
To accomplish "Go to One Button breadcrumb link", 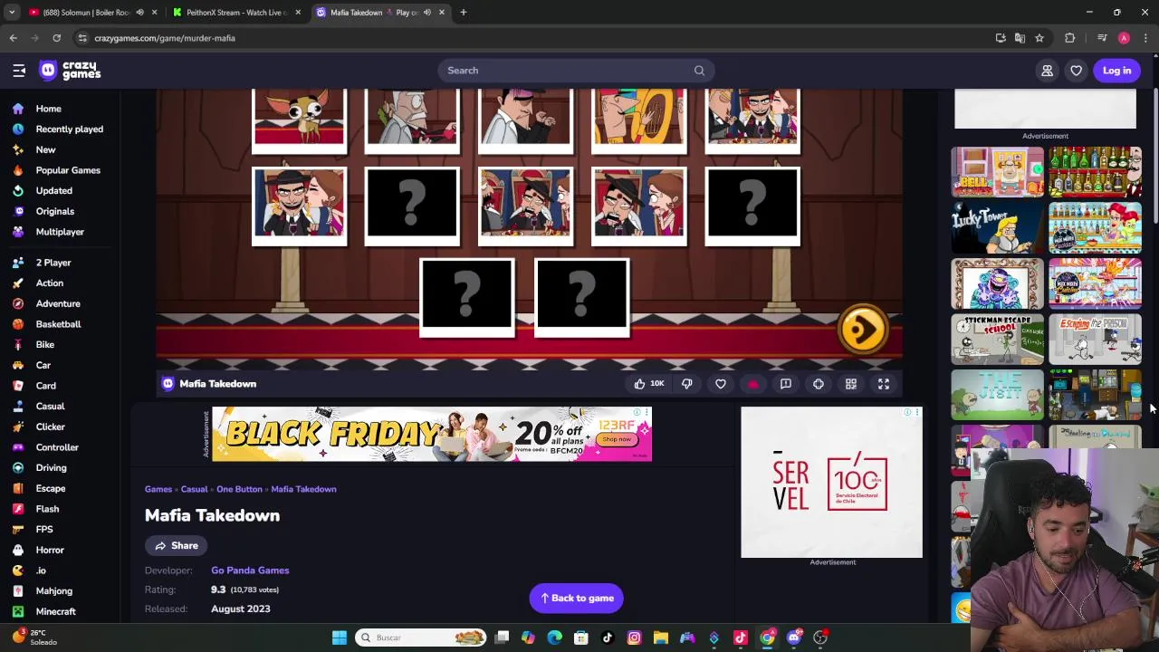I will (239, 489).
